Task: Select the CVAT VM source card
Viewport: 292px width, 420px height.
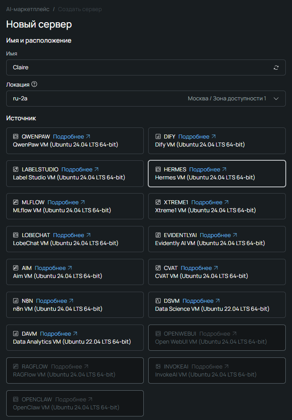Action: (x=217, y=272)
